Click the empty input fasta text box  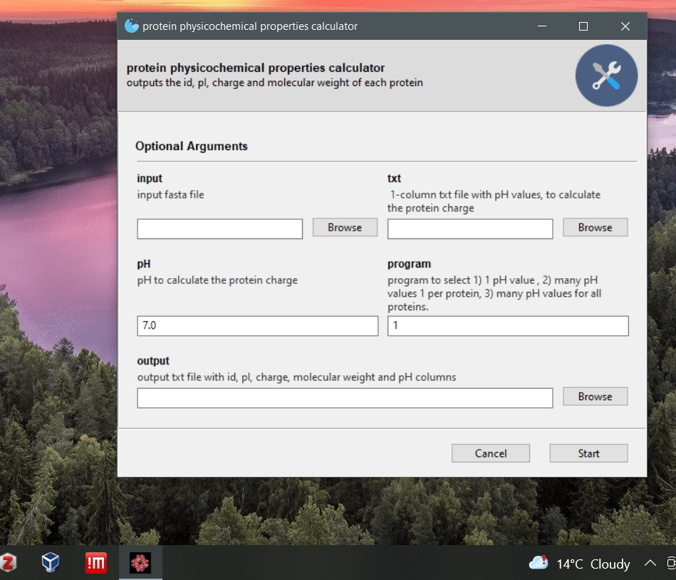pyautogui.click(x=219, y=228)
